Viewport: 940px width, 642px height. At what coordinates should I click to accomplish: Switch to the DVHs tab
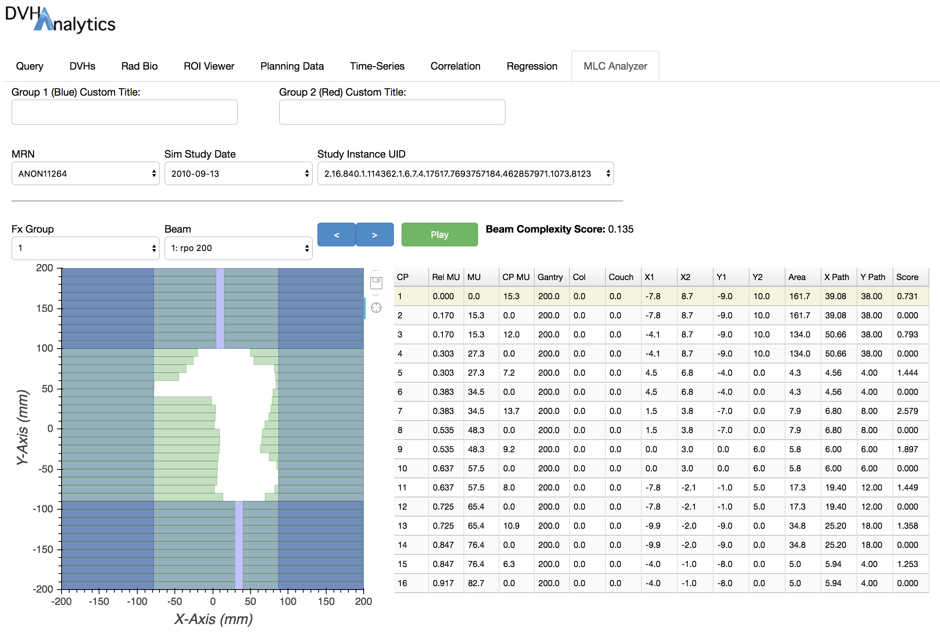[x=82, y=66]
